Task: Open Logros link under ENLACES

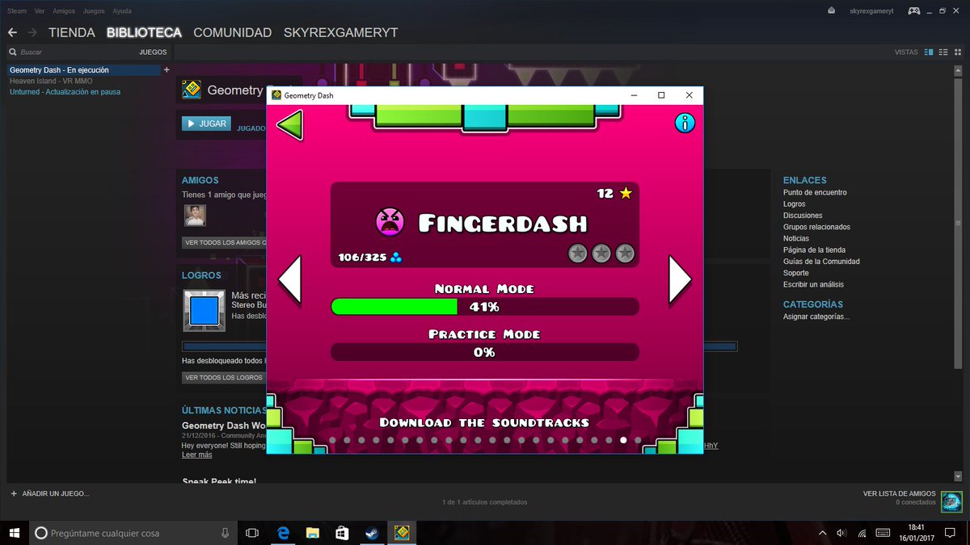Action: (x=795, y=204)
